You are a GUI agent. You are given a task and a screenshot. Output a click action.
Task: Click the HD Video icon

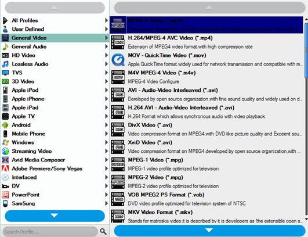pos(5,55)
